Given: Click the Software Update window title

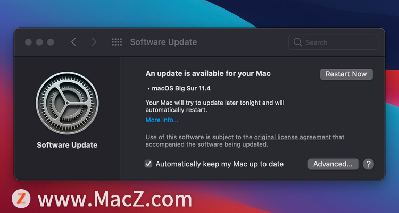Looking at the screenshot, I should tap(163, 42).
